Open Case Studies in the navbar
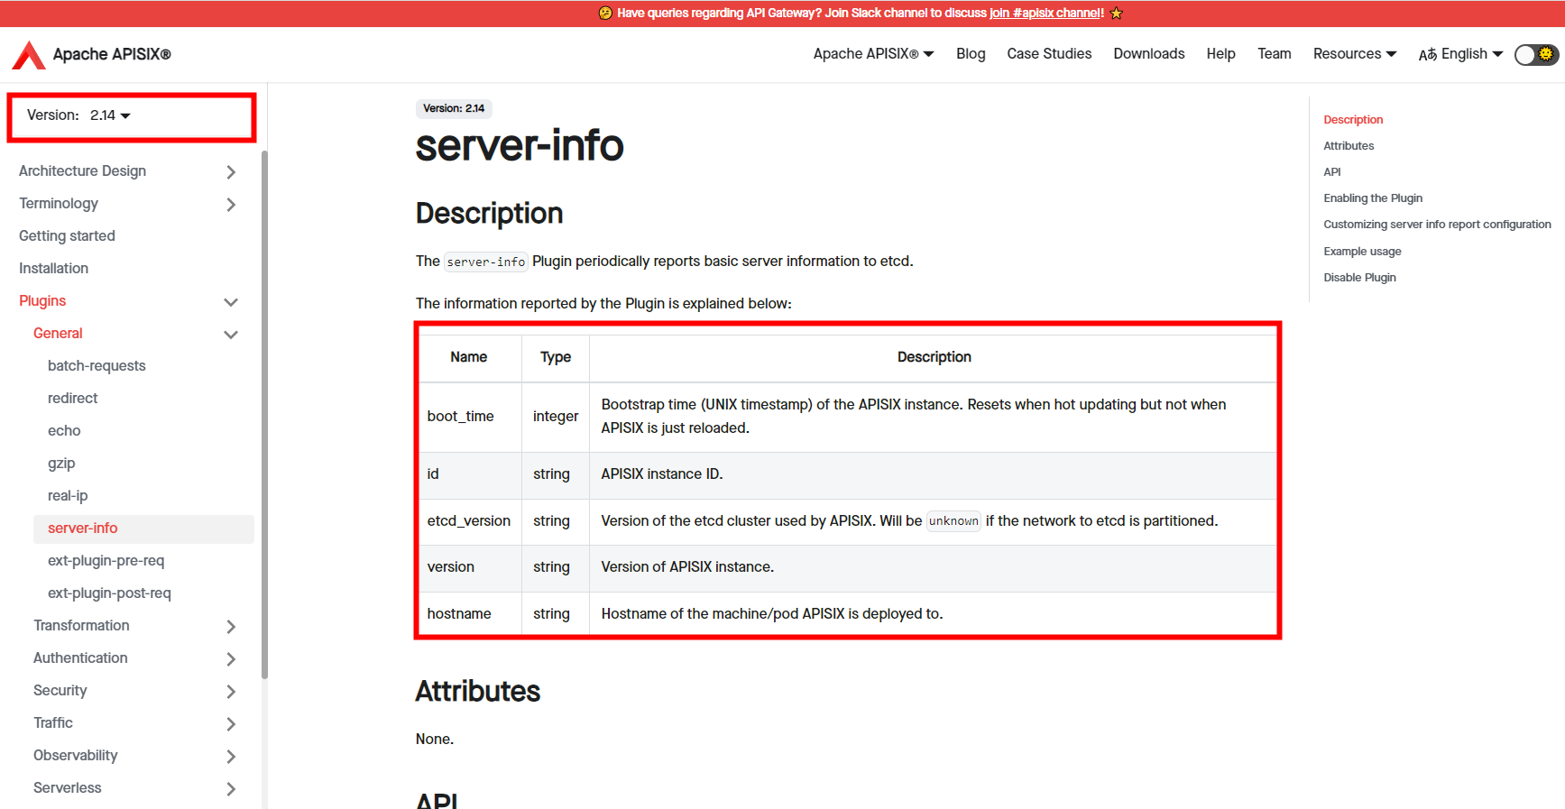Screen dimensions: 1565x809 coord(1049,54)
